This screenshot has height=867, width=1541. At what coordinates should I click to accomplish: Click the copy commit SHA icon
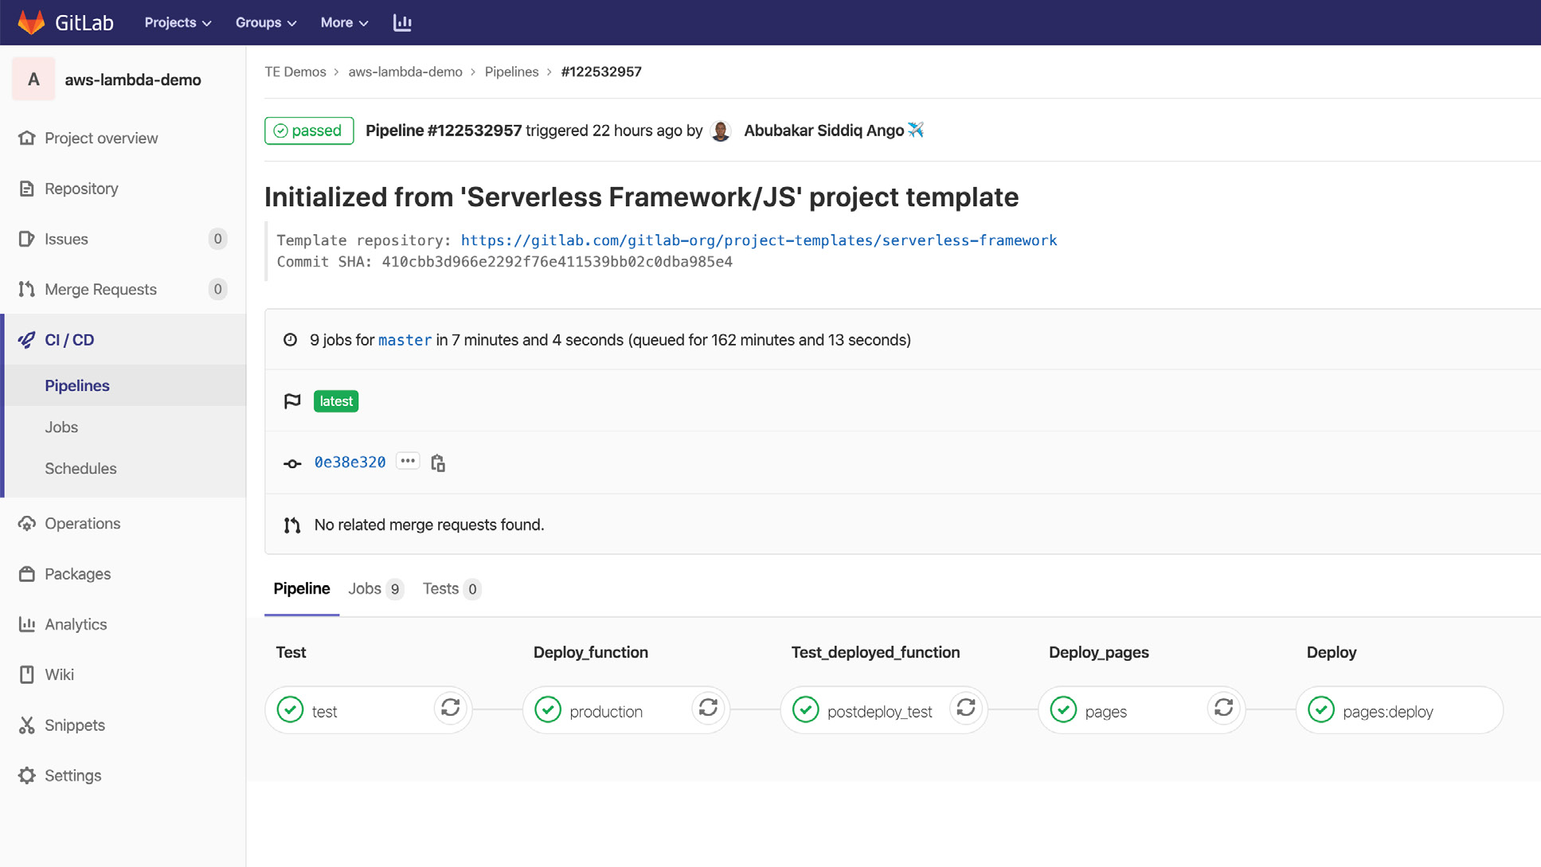tap(437, 463)
